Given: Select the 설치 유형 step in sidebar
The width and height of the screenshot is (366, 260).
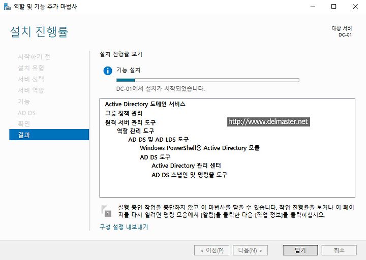Looking at the screenshot, I should [31, 68].
